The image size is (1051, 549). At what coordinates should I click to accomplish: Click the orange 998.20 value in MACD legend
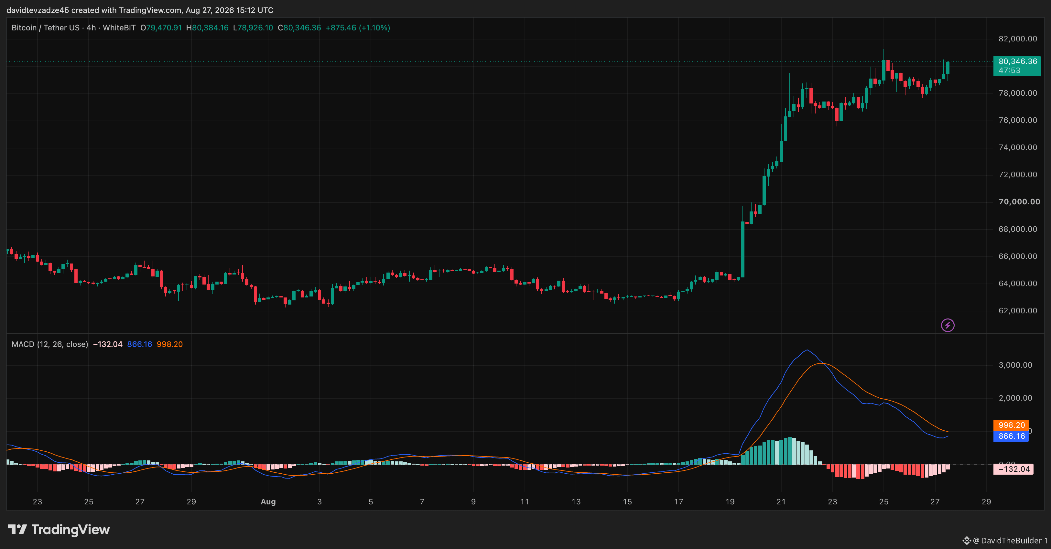click(170, 344)
